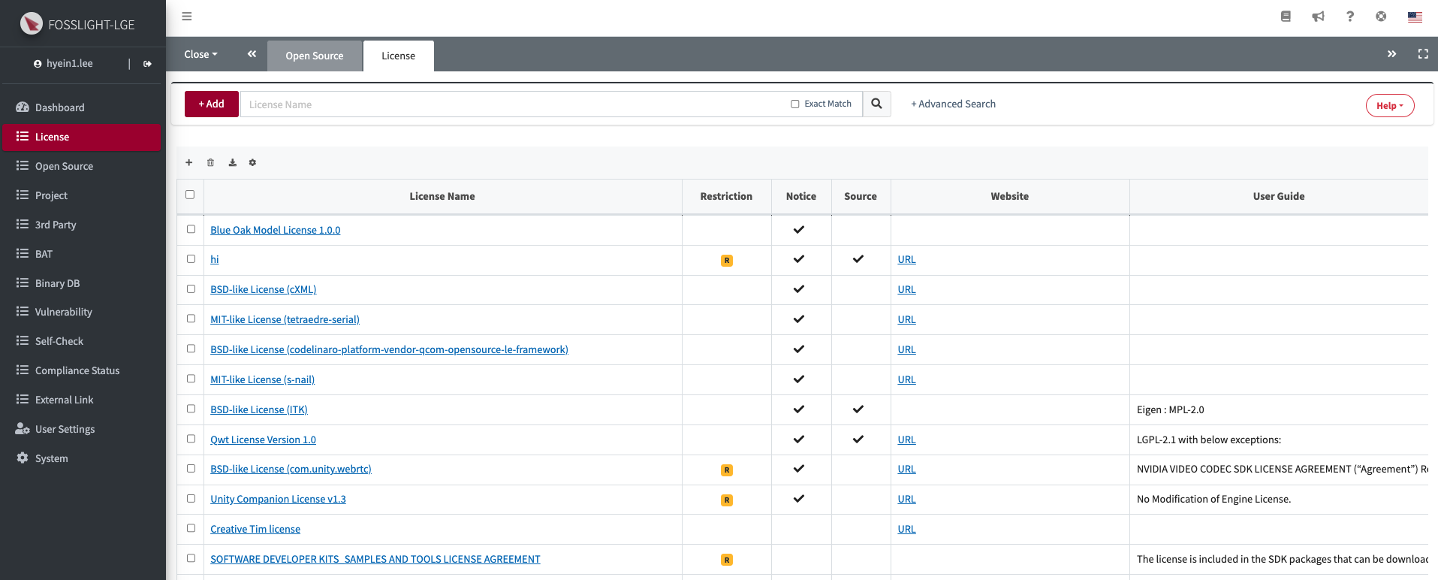Expand Advanced Search options
Screen dimensions: 1438x580
pos(953,104)
